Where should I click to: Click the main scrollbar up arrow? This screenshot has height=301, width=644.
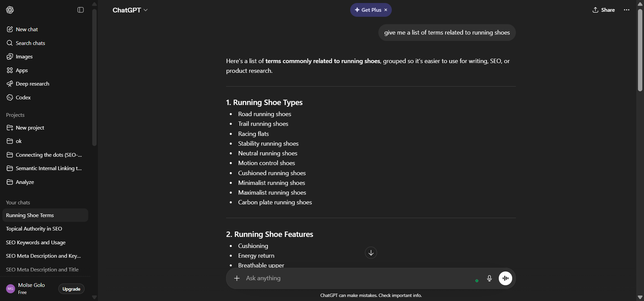[640, 4]
